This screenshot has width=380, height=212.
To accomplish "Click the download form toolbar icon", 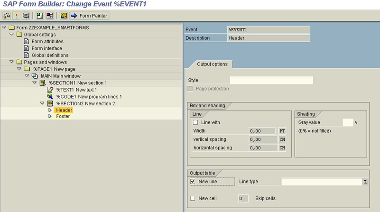I will [x=40, y=16].
